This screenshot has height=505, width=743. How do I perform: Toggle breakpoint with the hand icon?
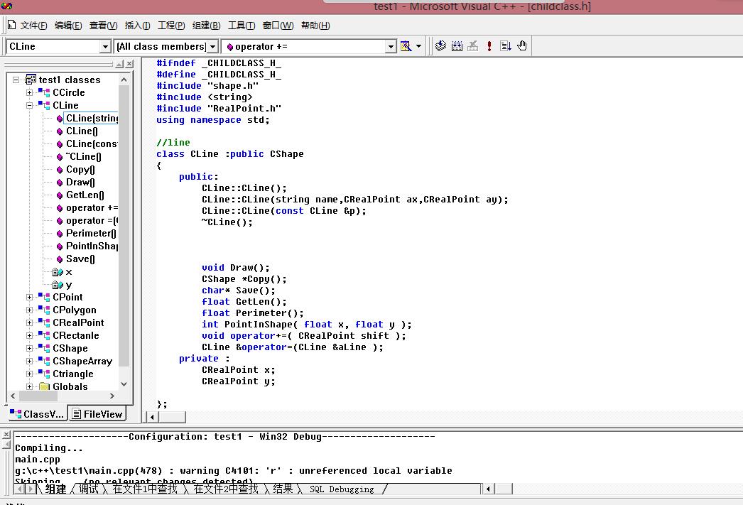point(521,46)
